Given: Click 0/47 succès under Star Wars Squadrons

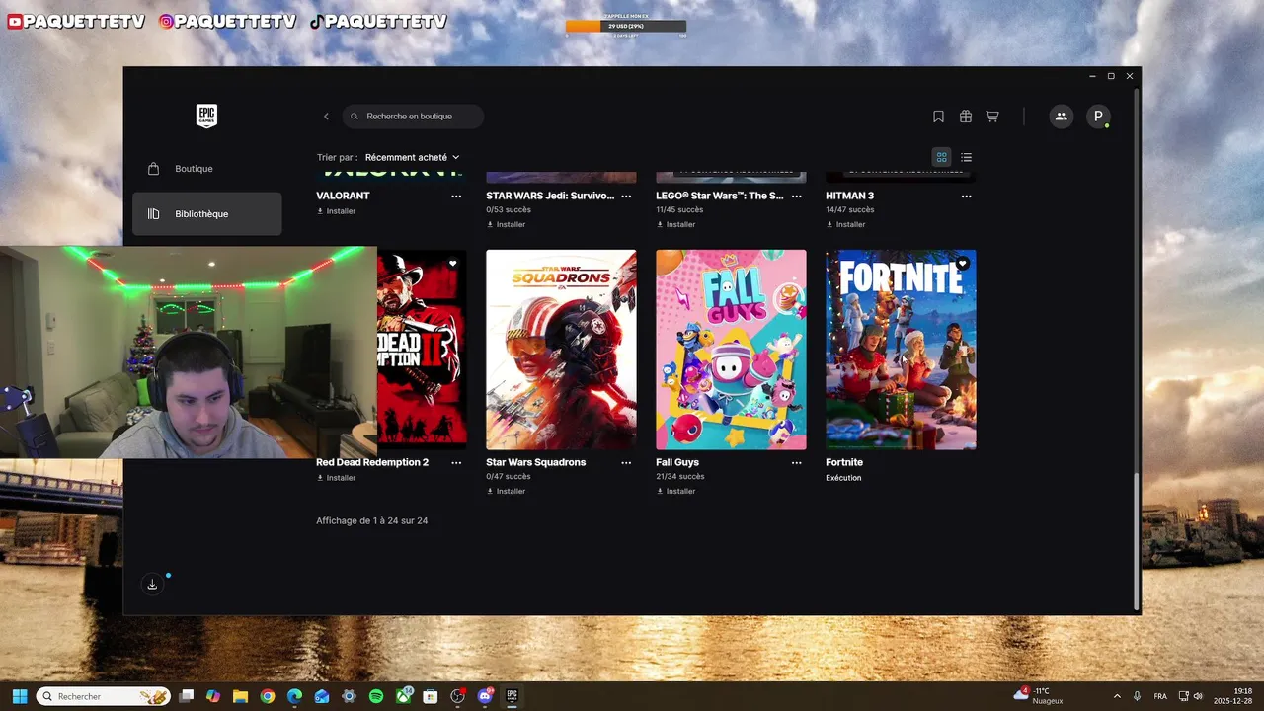Looking at the screenshot, I should click(509, 476).
